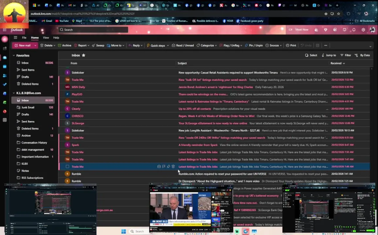Open the app launcher grid icon
The width and height of the screenshot is (378, 235).
pos(5,30)
